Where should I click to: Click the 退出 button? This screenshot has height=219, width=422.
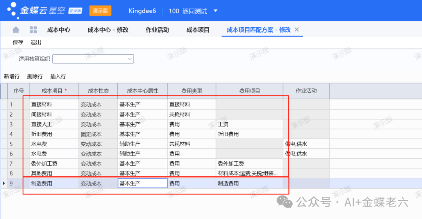click(x=36, y=42)
